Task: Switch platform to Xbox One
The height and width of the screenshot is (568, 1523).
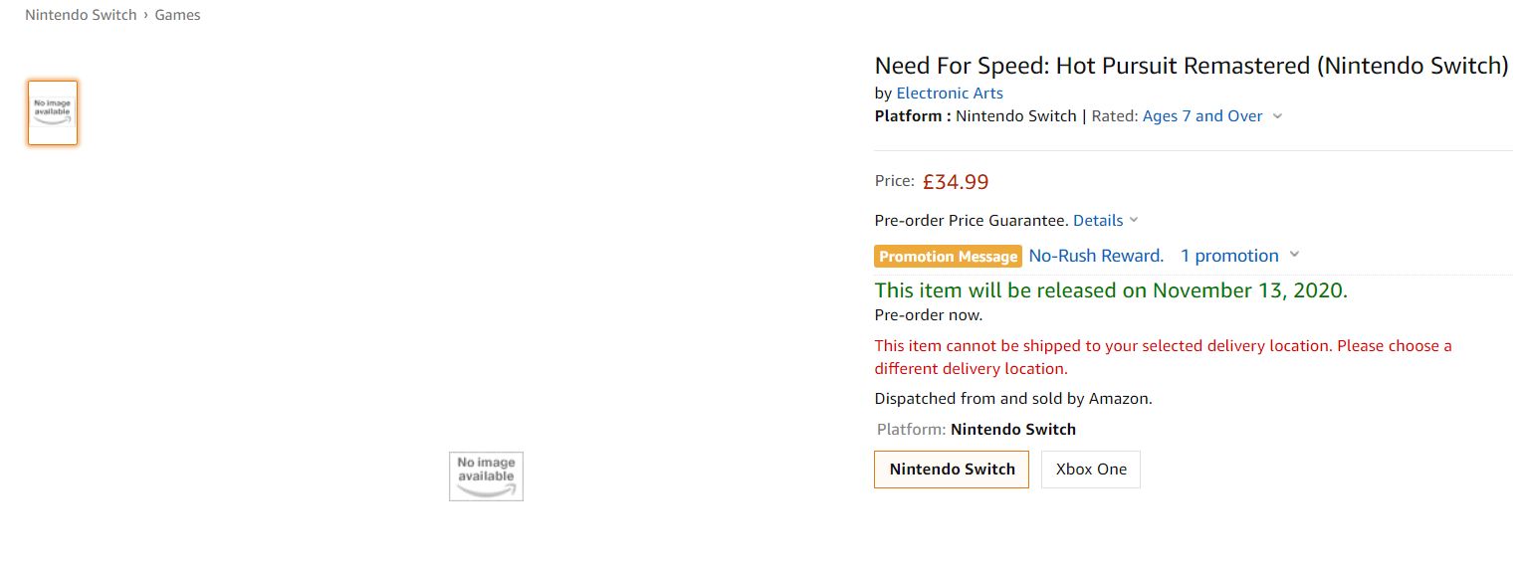Action: pos(1091,470)
